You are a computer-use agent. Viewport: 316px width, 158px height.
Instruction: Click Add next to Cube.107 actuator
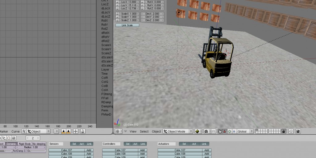(207, 150)
